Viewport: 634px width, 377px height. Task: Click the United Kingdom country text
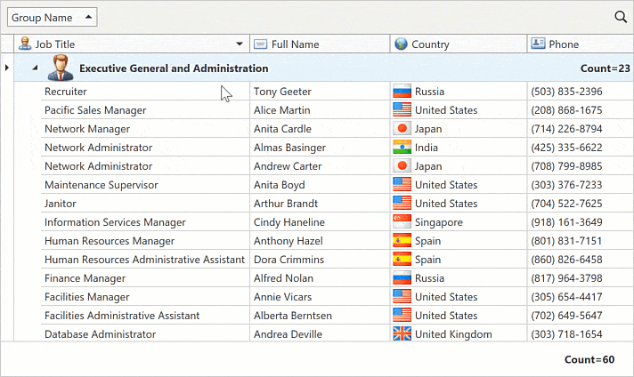pyautogui.click(x=453, y=334)
